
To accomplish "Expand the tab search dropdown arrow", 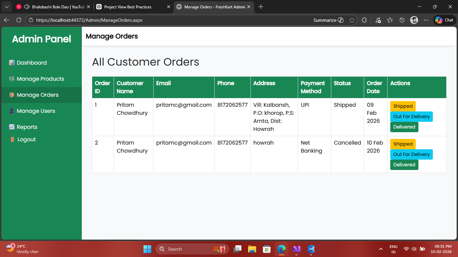I will [6, 7].
